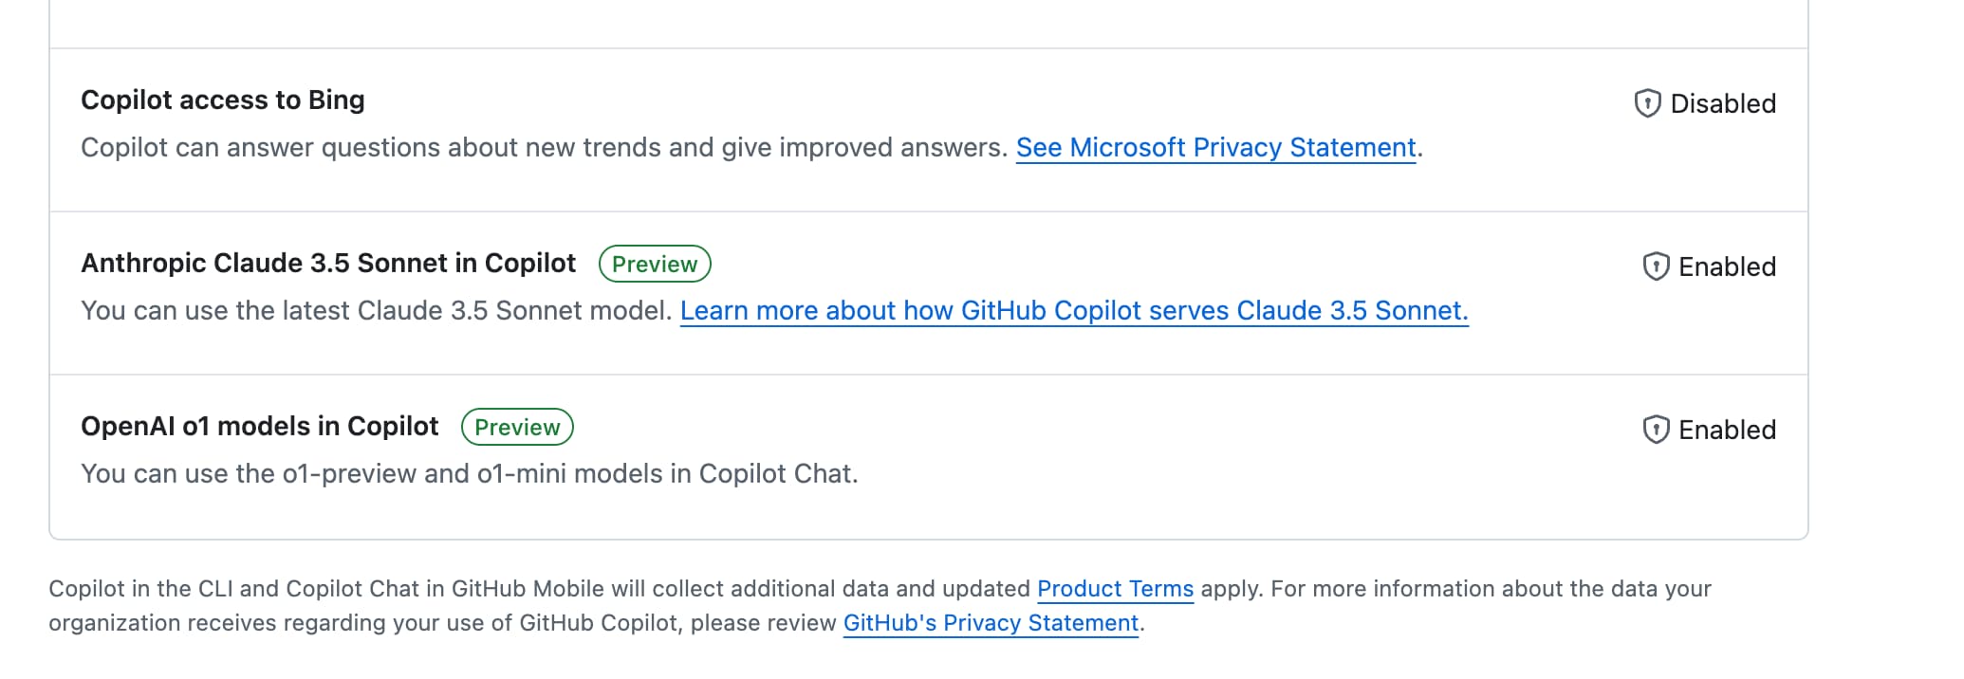Follow the Product Terms link

coord(1115,589)
